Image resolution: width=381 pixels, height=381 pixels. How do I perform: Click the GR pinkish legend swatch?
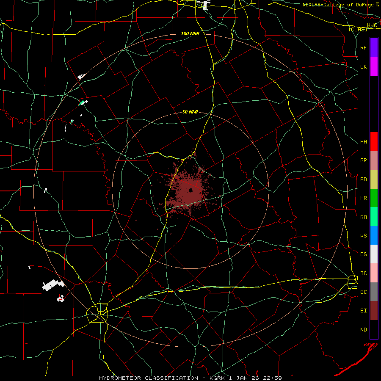pyautogui.click(x=374, y=160)
